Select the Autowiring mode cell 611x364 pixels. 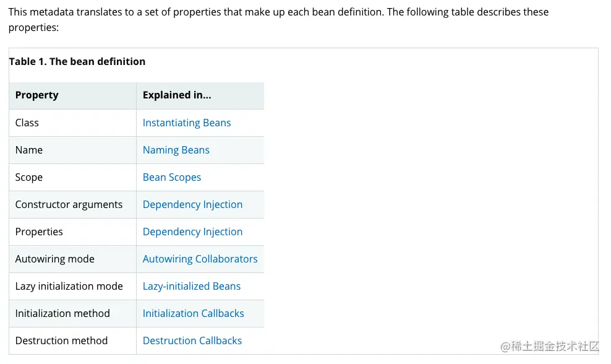pyautogui.click(x=54, y=259)
